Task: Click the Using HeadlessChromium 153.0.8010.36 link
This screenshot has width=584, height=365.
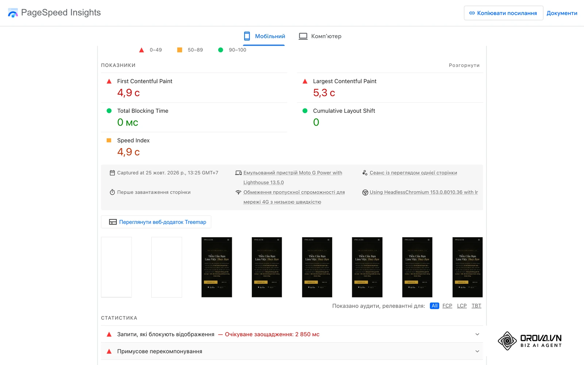Action: pos(424,192)
